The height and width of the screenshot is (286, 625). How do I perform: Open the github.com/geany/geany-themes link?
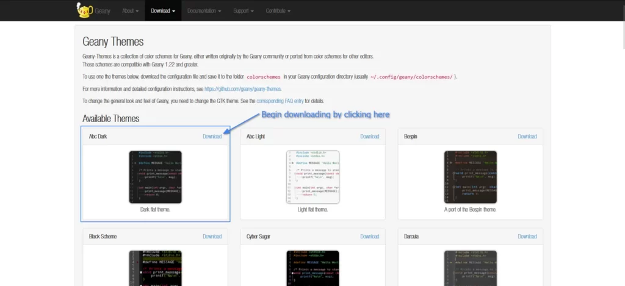243,89
